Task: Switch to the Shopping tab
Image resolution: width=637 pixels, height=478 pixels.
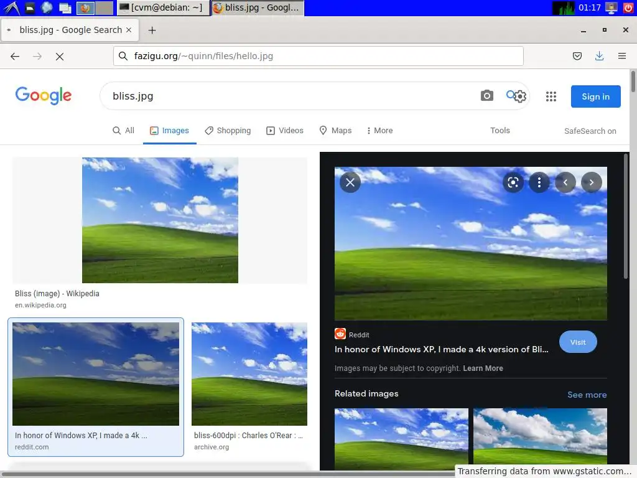Action: [228, 131]
